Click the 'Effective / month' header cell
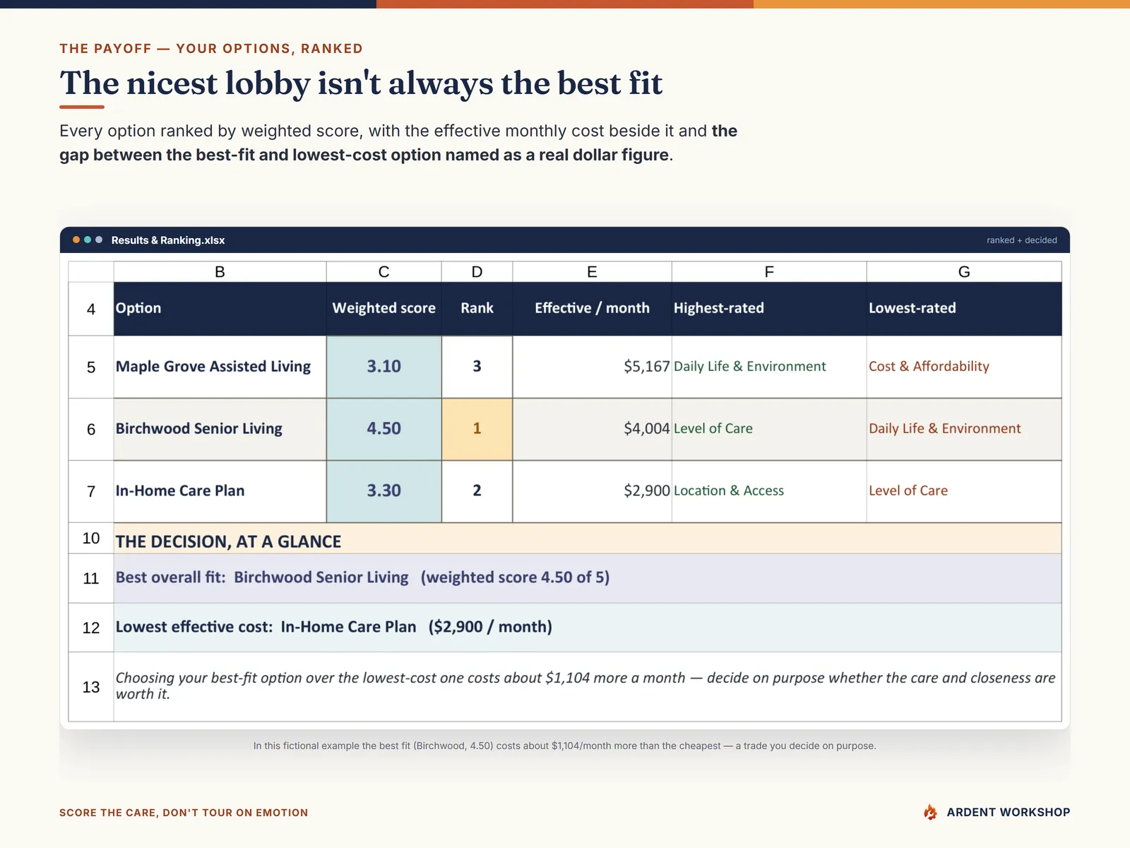The width and height of the screenshot is (1130, 848). pyautogui.click(x=592, y=309)
